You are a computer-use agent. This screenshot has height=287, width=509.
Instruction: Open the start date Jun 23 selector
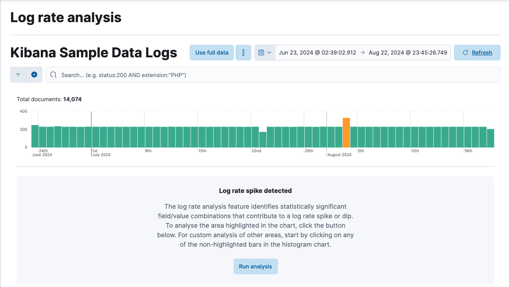point(317,52)
